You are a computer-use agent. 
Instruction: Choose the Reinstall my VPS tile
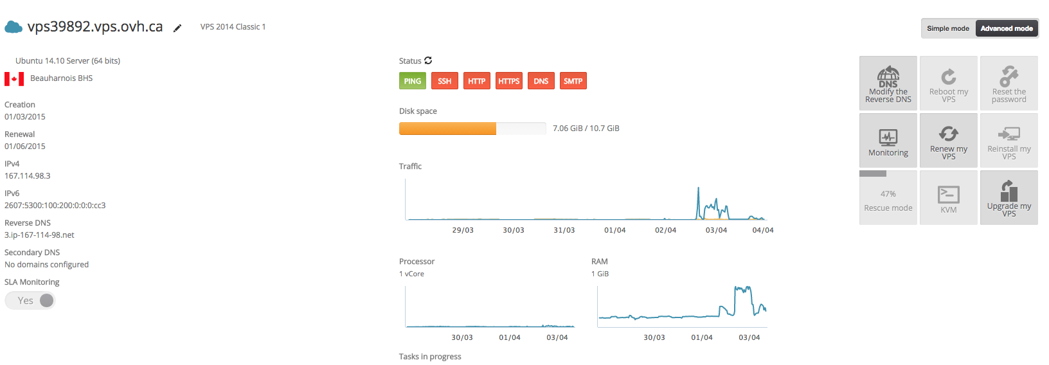pyautogui.click(x=1009, y=141)
